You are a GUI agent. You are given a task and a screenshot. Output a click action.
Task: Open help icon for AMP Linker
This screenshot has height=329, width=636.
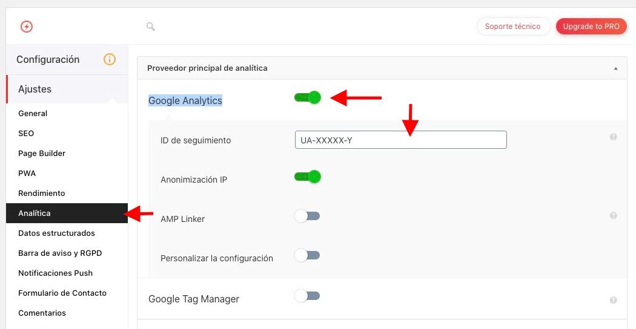(x=613, y=215)
